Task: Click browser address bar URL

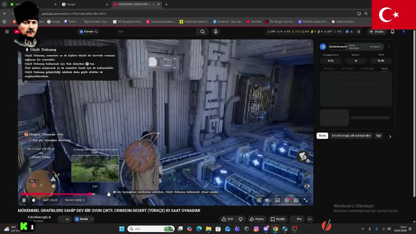Action: [x=74, y=14]
